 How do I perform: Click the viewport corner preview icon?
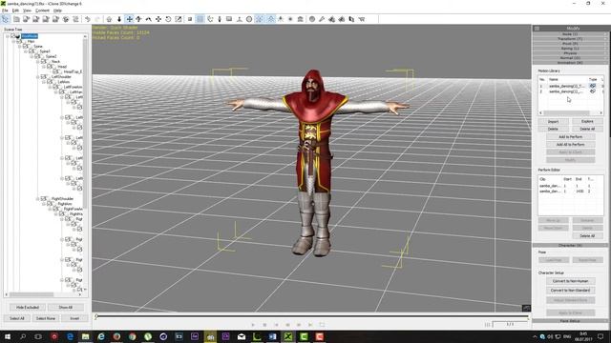click(526, 308)
